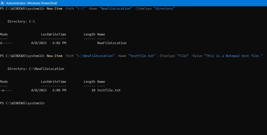Click the "Directory: C:\NewFileLocation" output line

(36, 68)
